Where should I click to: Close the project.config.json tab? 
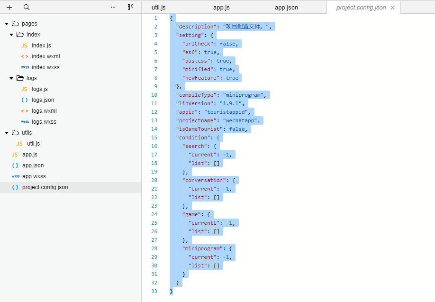[x=392, y=8]
